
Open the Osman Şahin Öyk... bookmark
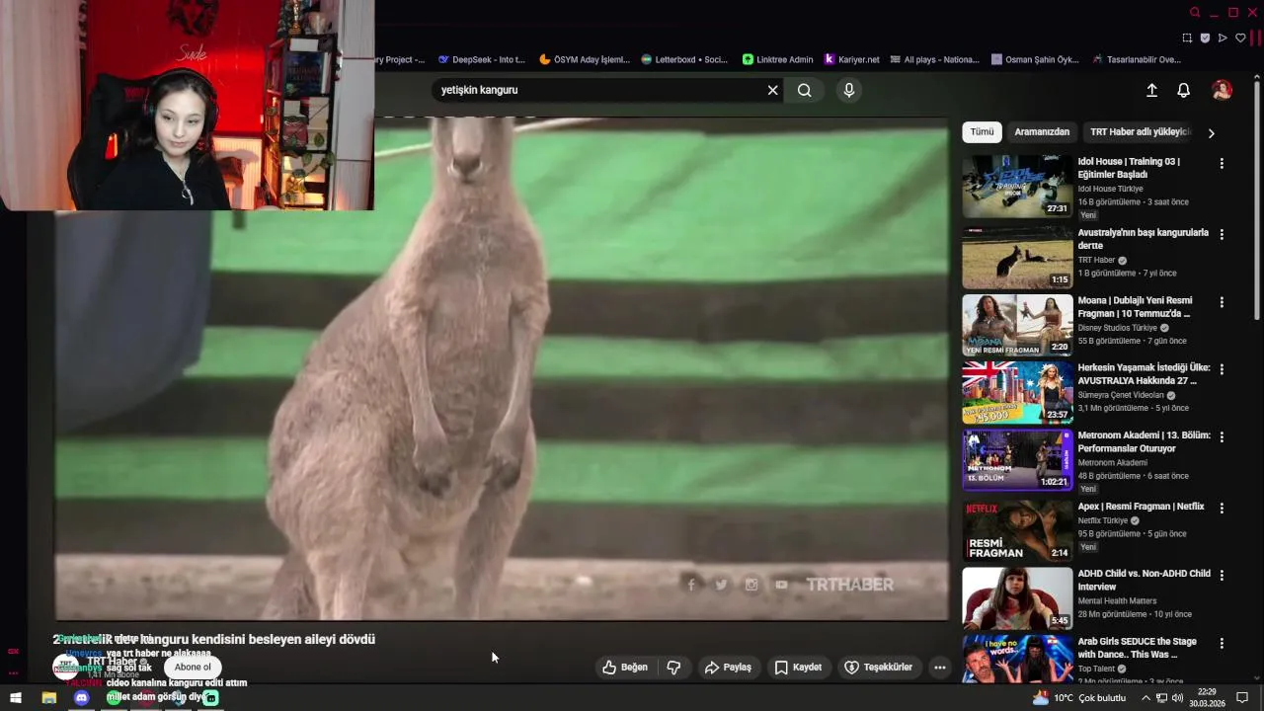point(1035,59)
